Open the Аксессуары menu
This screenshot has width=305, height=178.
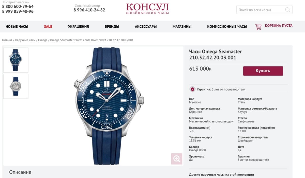[x=146, y=26]
